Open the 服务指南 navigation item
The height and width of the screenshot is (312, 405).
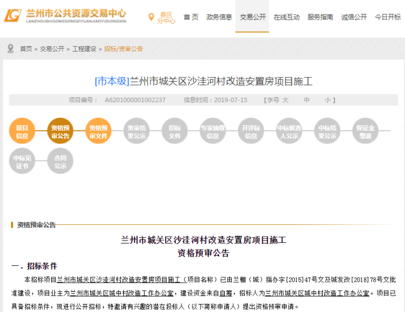click(x=320, y=17)
